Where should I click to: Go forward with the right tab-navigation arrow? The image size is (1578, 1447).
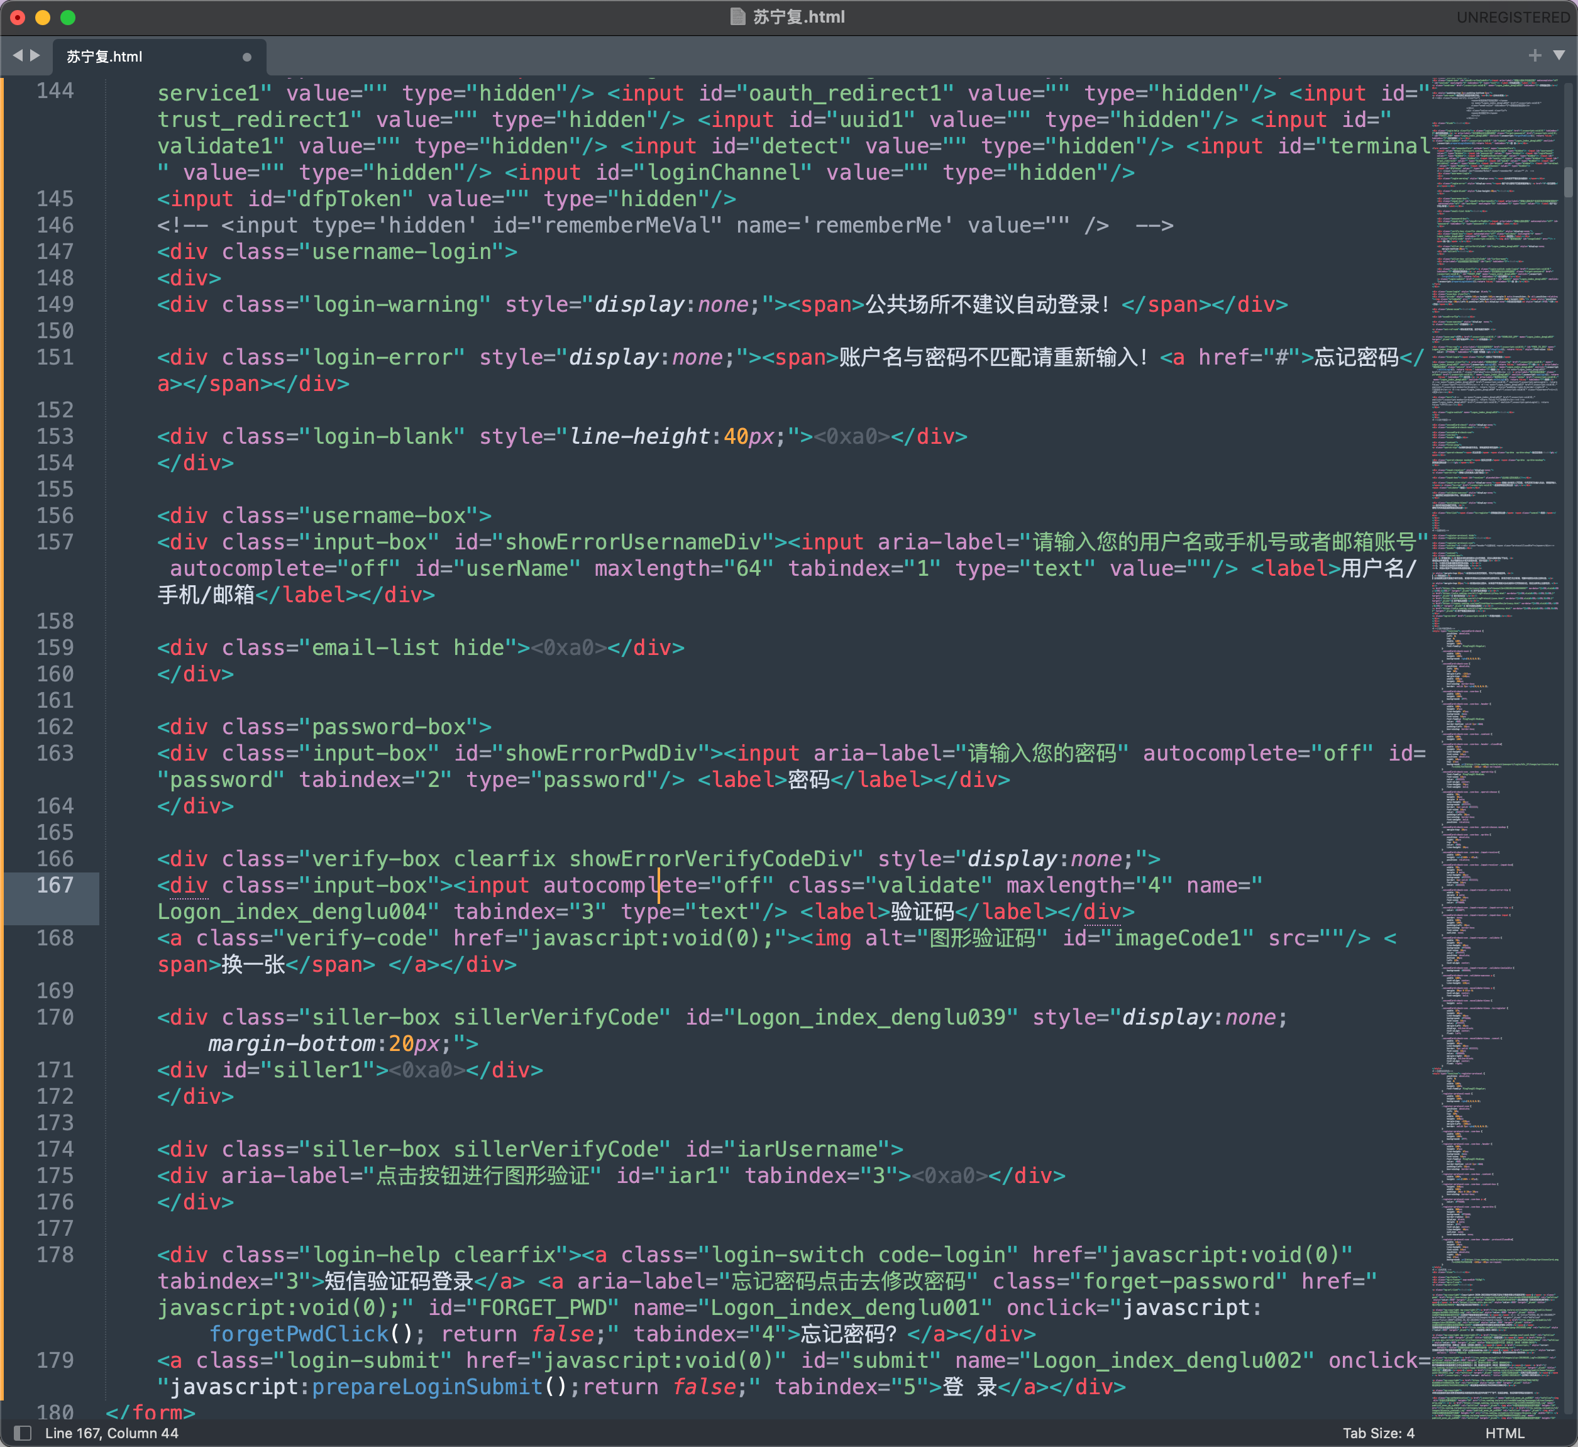click(35, 55)
